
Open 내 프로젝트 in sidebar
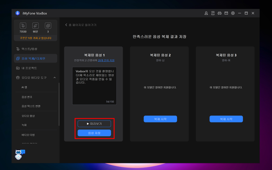[x=35, y=68]
